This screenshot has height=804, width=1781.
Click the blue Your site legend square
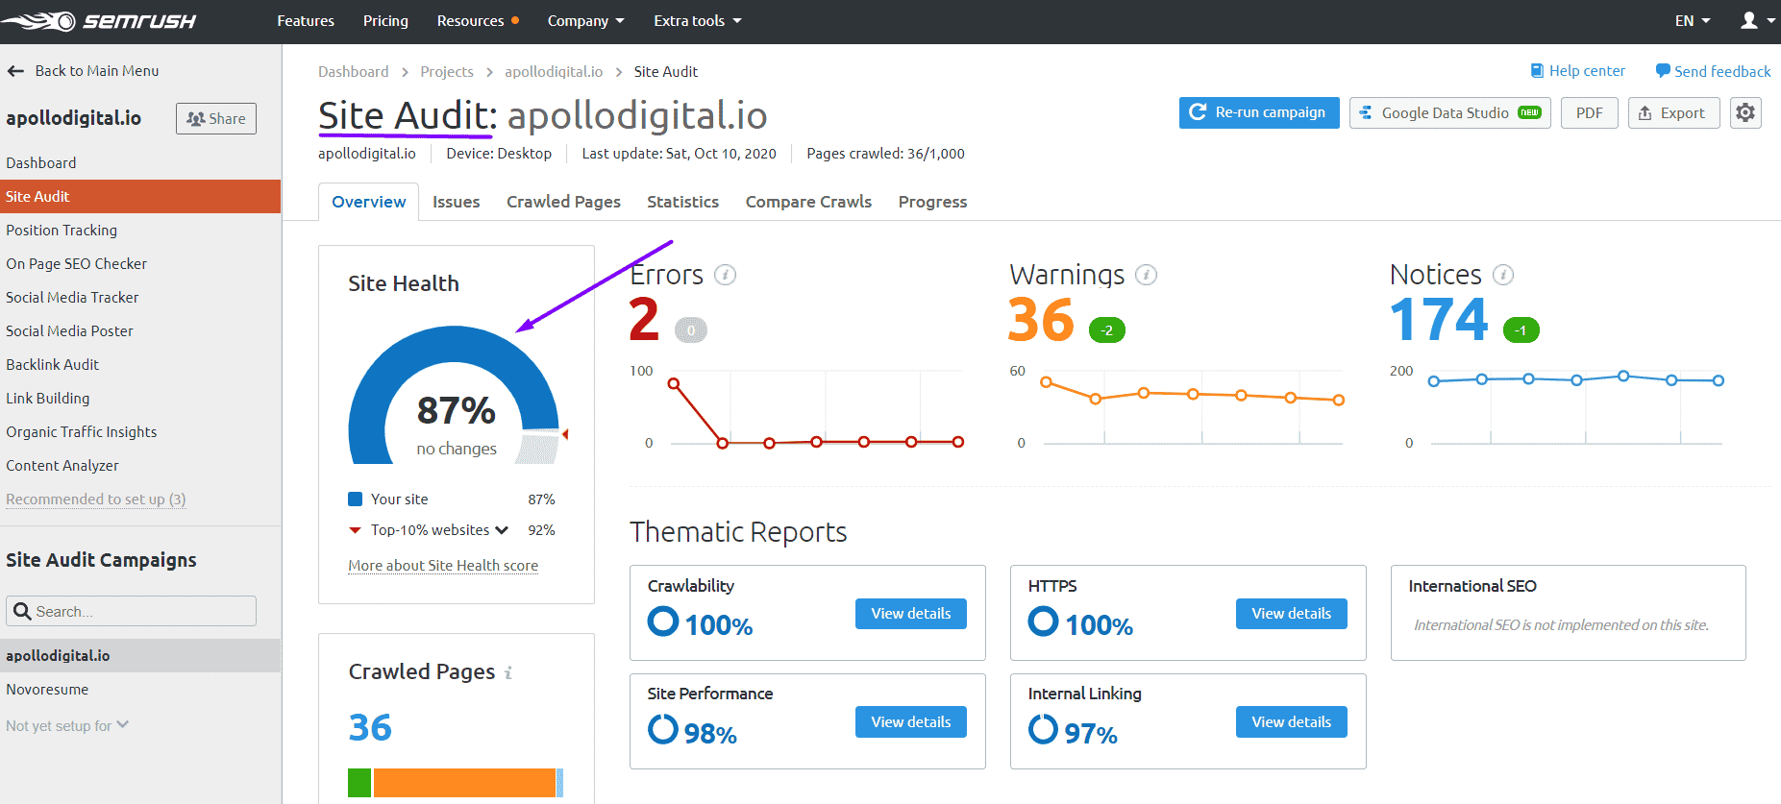coord(355,499)
